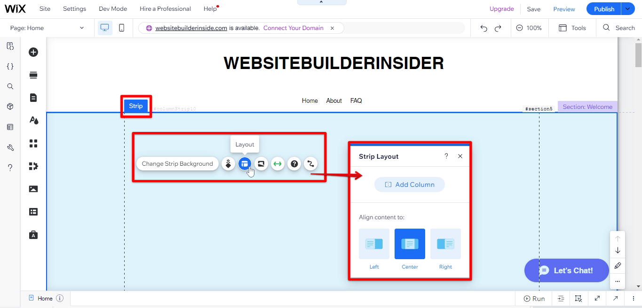Click the Publish button
Screen dimensions: 642x308
pyautogui.click(x=604, y=9)
